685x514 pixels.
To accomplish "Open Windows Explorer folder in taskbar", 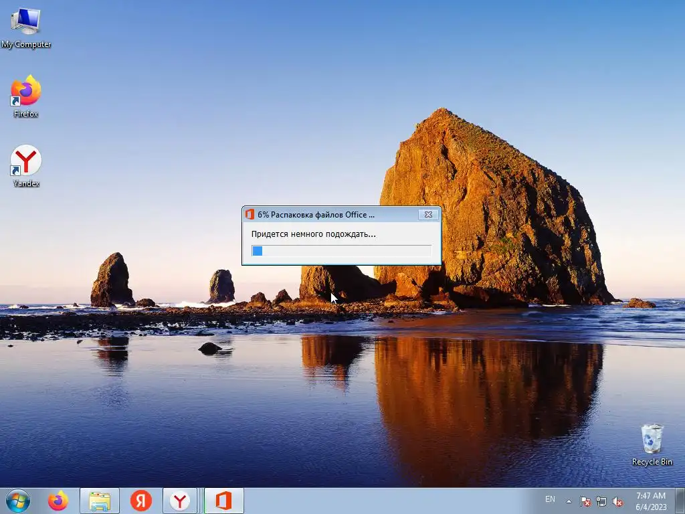I will click(100, 501).
